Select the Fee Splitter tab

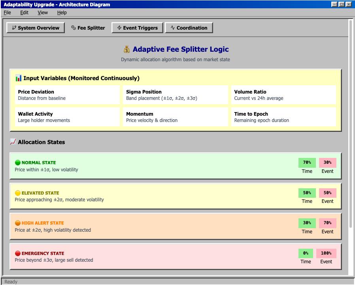88,28
